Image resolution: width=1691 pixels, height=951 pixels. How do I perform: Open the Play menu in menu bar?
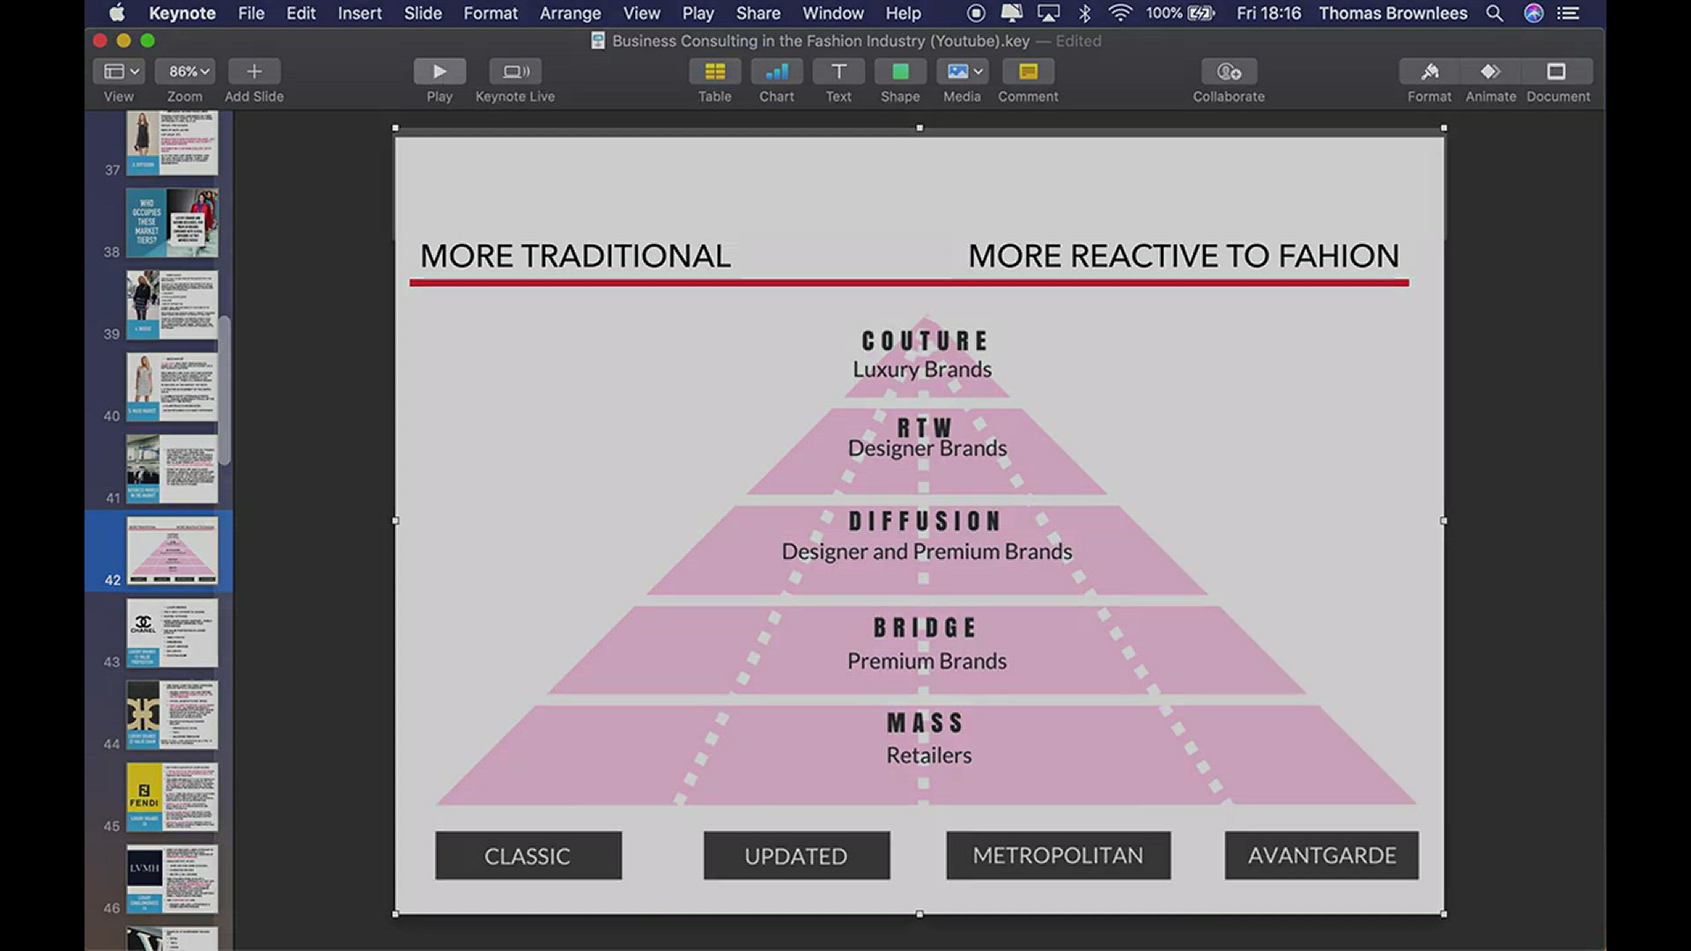tap(698, 13)
